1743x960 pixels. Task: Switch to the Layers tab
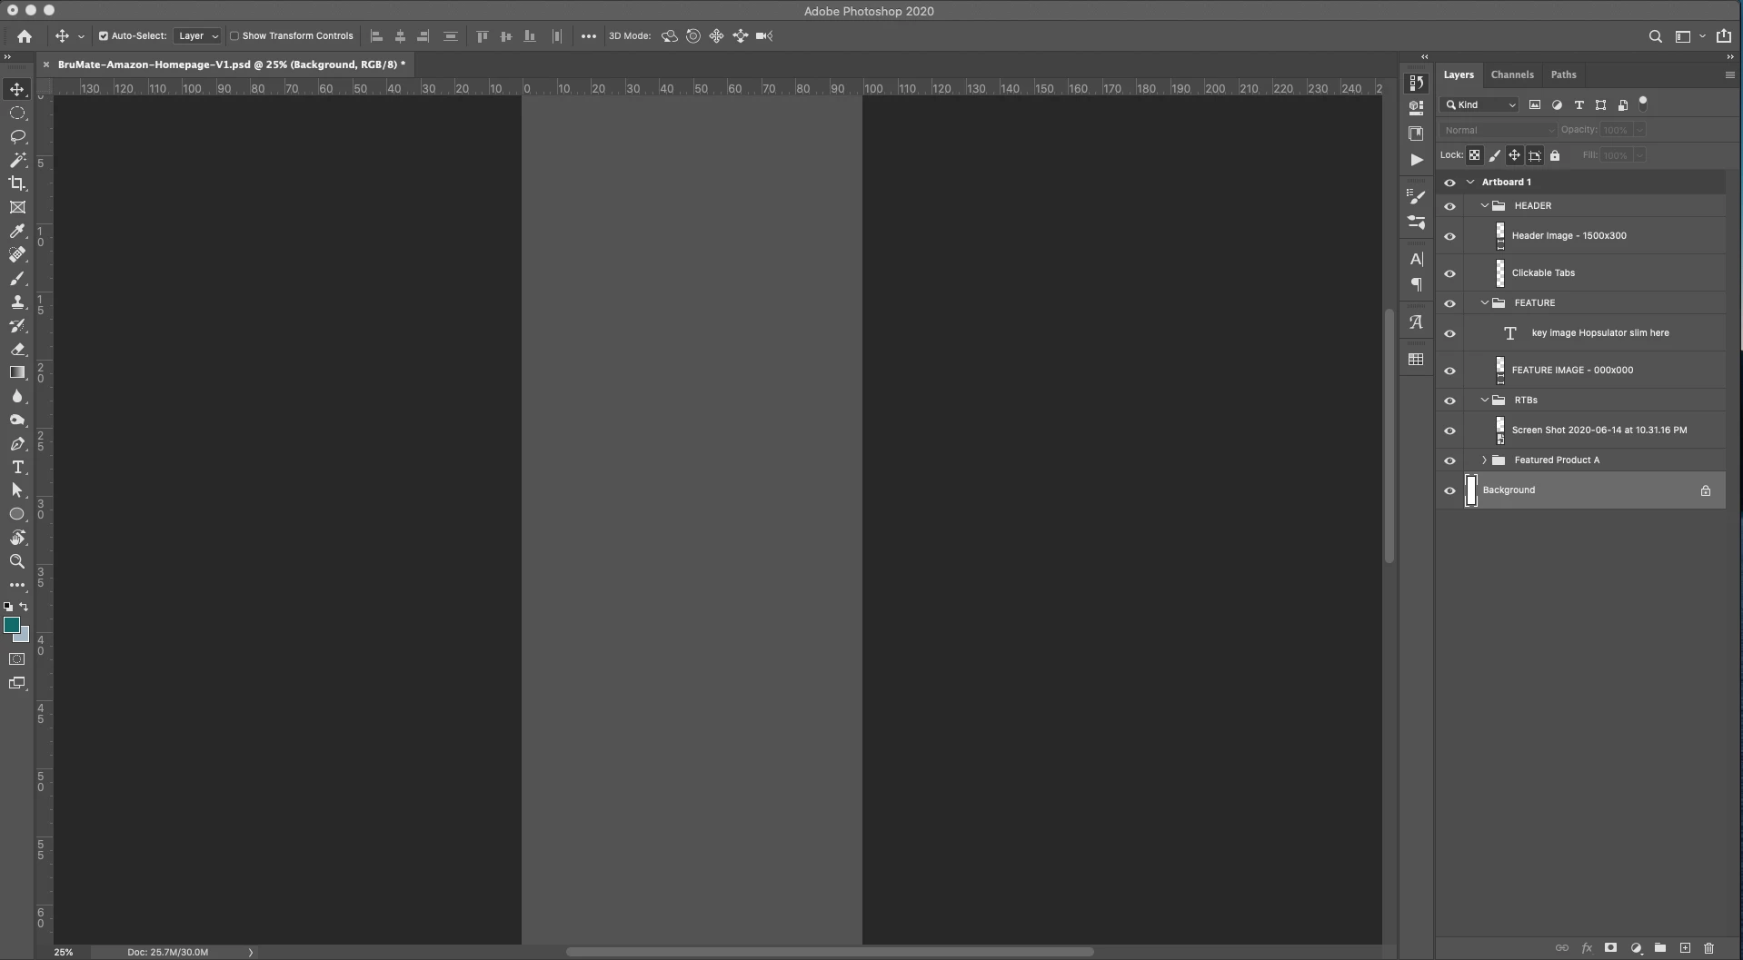(1459, 74)
